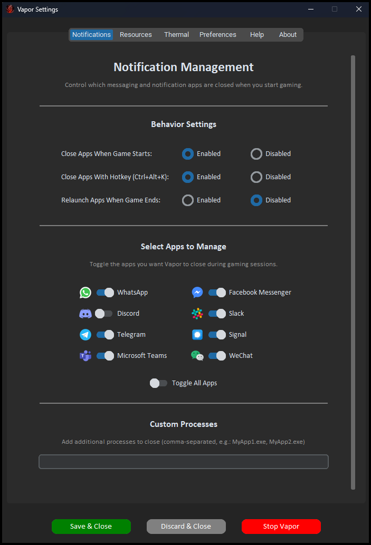This screenshot has height=545, width=371.
Task: Toggle on the Discord switch
Action: [104, 313]
